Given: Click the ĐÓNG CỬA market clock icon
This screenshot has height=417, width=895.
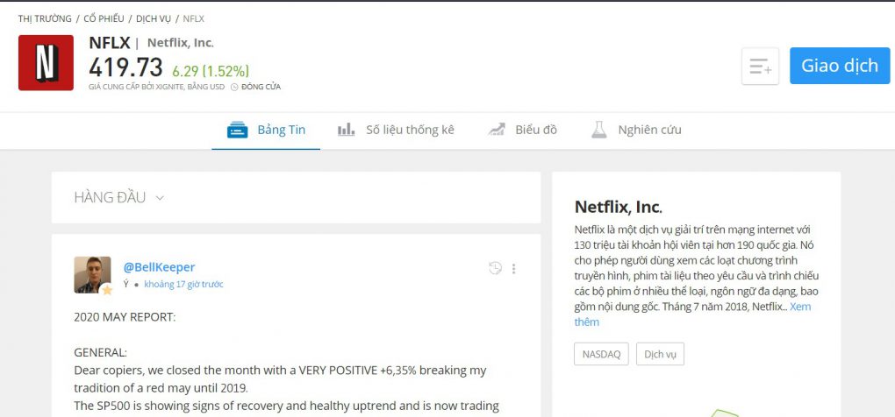Looking at the screenshot, I should click(234, 87).
